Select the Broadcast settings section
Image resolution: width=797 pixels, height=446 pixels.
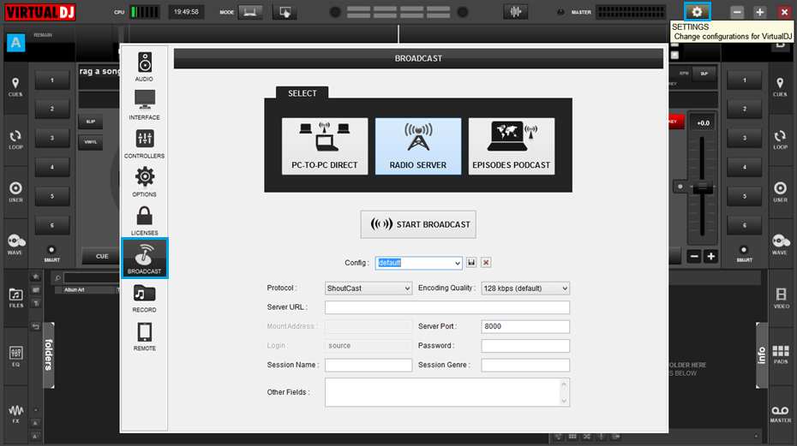144,258
